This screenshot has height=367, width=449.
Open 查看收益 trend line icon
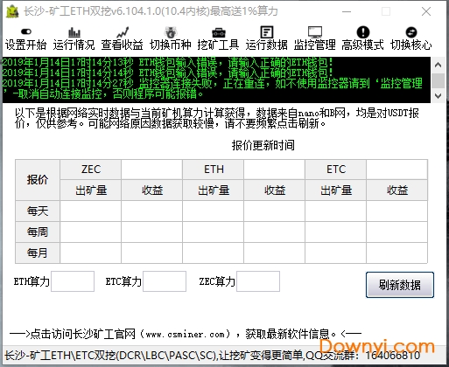(123, 32)
